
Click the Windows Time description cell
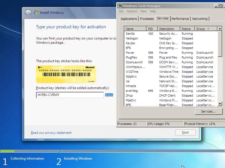click(x=169, y=72)
